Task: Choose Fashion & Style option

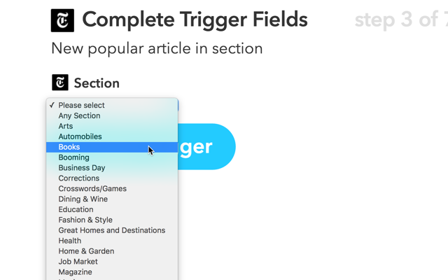Action: (85, 220)
